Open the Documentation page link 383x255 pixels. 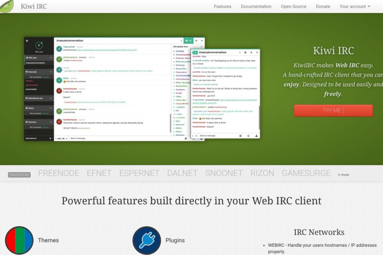[x=256, y=6]
